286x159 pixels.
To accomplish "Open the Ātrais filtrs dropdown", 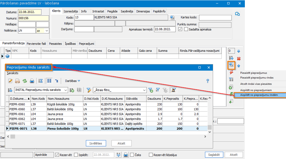I will [144, 90].
